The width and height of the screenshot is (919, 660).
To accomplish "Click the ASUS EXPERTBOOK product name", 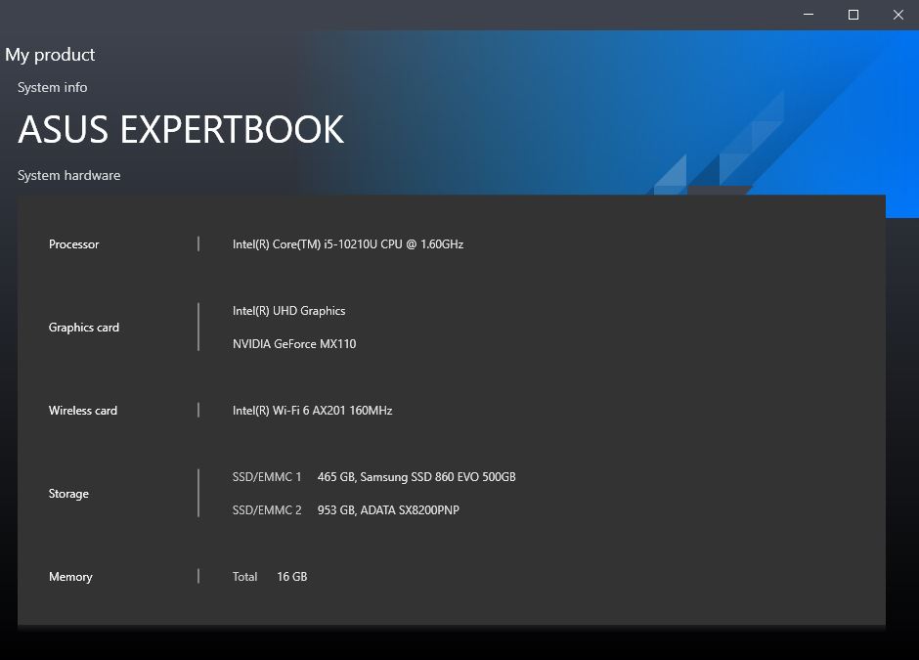I will (181, 129).
